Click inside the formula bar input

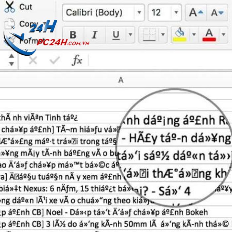tap(160, 60)
